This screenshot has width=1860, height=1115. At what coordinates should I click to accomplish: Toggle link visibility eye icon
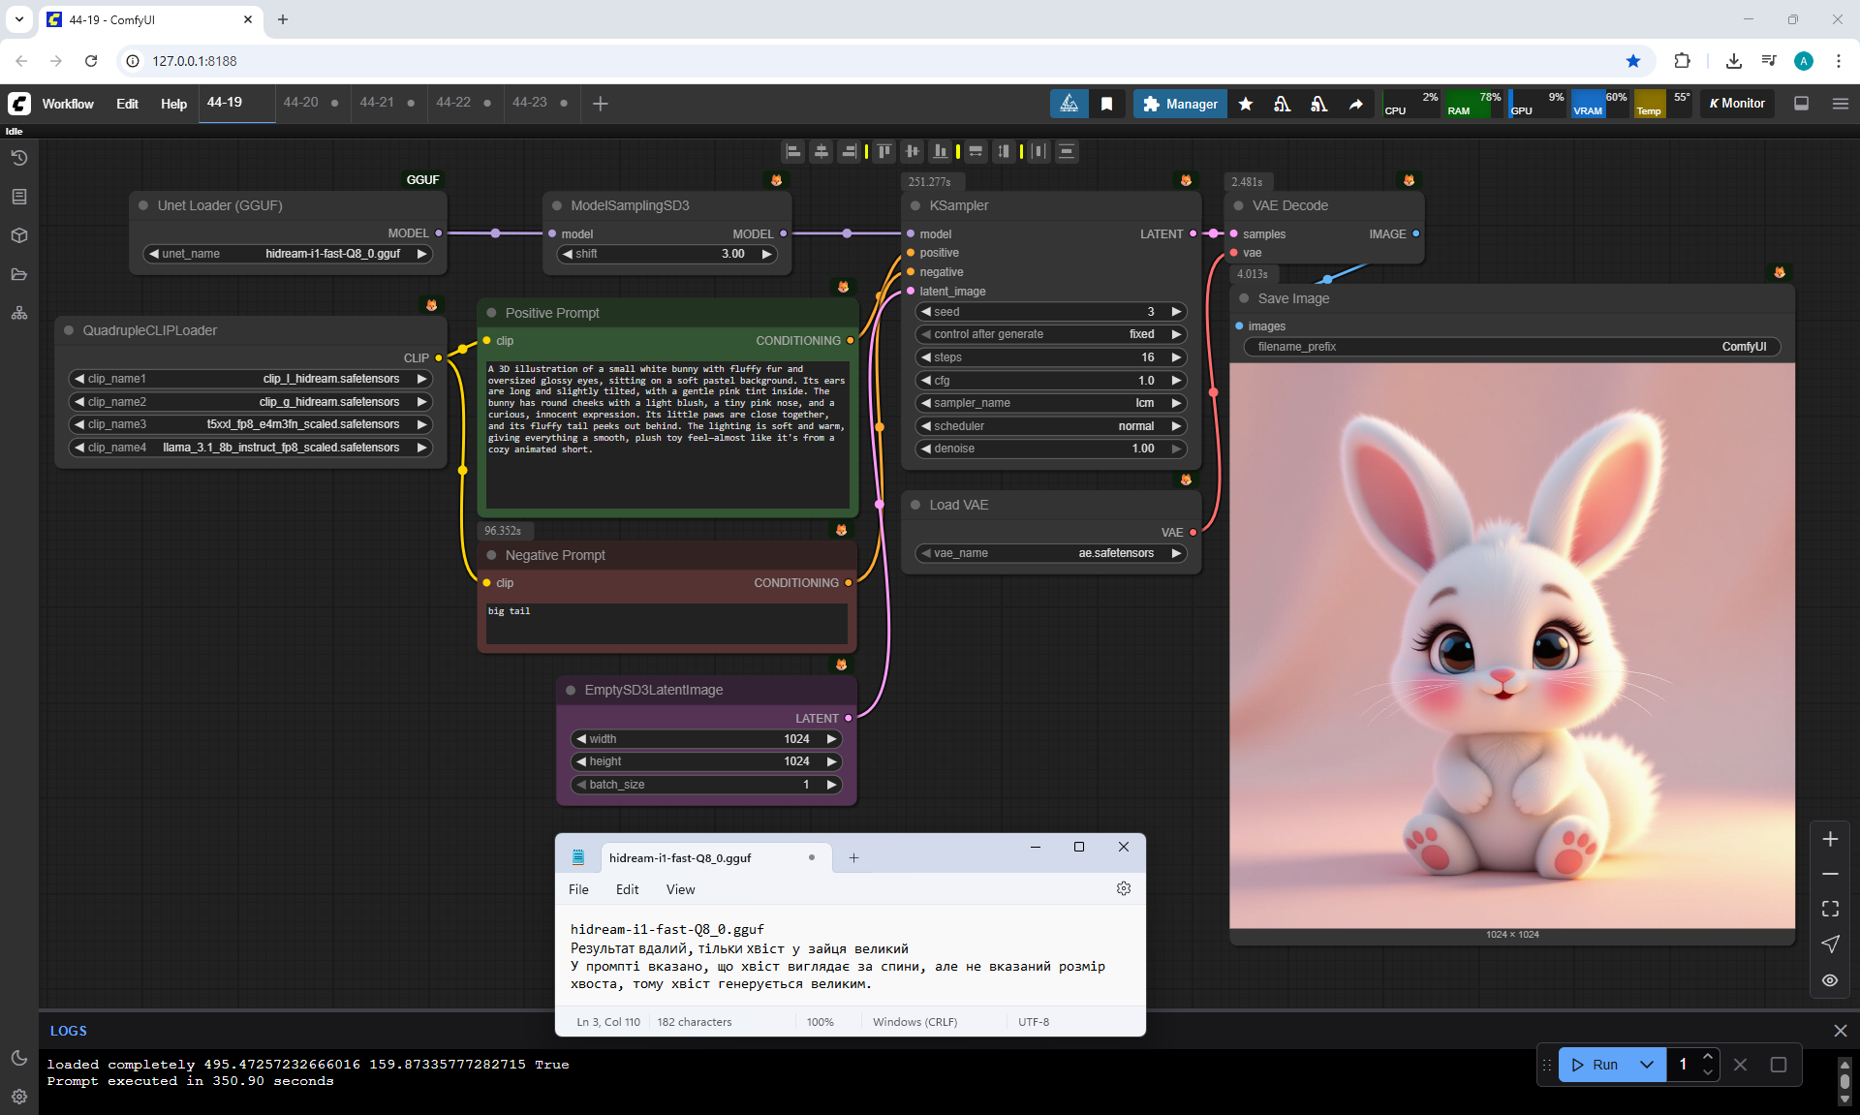tap(1830, 980)
